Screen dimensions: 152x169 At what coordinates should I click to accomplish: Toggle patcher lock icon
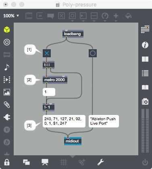pos(7,162)
